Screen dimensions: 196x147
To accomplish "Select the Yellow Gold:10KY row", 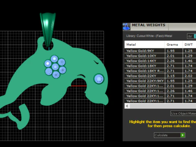I will tap(160, 56).
